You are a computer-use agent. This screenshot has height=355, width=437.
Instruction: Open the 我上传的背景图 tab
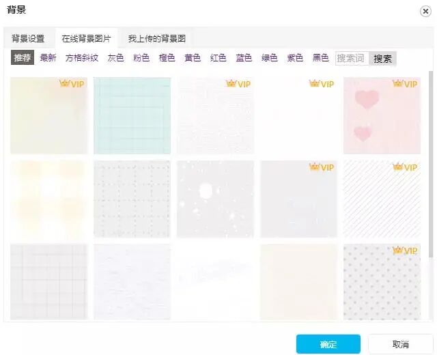[157, 38]
